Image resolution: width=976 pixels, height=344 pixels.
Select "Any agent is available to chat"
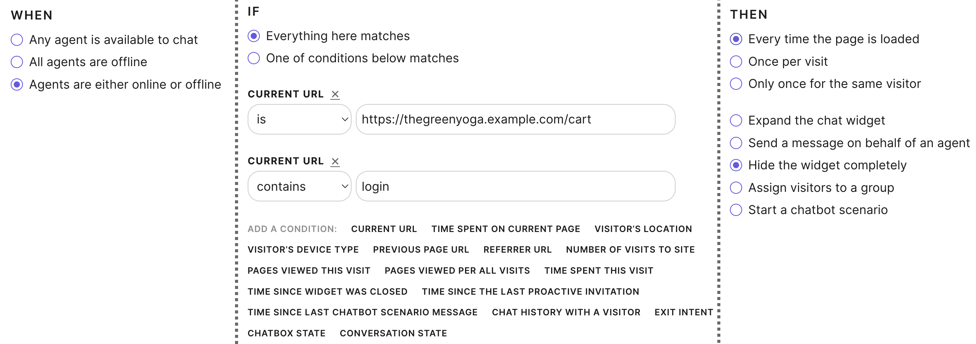[16, 39]
